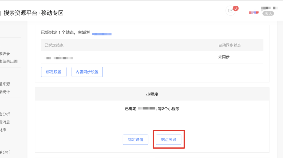Open the sidebar item ending in 级收录
The height and width of the screenshot is (158, 283).
click(x=5, y=54)
